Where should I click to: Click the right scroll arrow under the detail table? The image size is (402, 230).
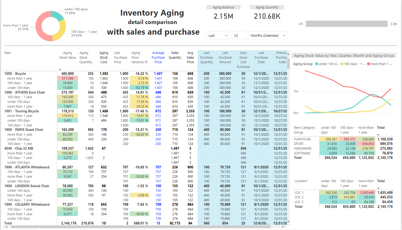click(283, 227)
